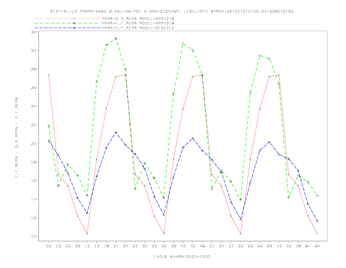Click y-axis tick label 10

(34, 236)
